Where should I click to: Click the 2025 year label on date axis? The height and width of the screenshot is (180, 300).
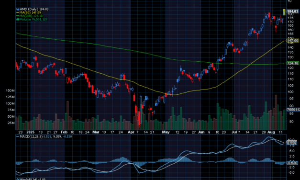31,132
